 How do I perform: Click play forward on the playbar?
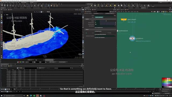tap(7, 89)
